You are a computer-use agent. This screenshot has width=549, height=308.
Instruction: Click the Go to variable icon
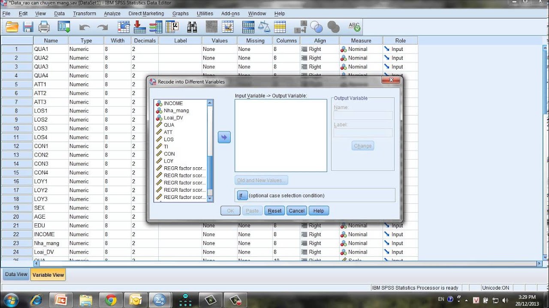(140, 27)
